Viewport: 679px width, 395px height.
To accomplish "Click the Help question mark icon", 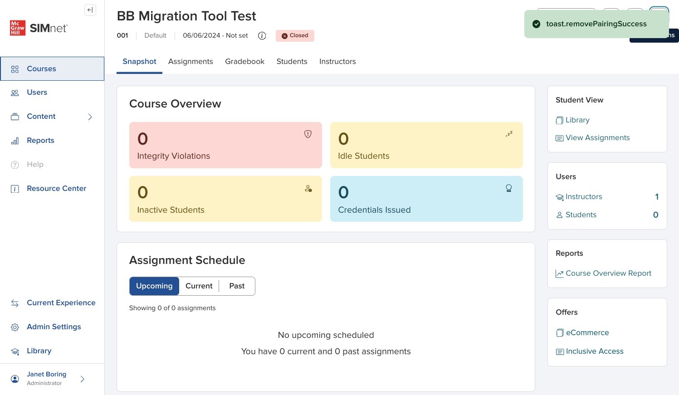I will pos(15,165).
